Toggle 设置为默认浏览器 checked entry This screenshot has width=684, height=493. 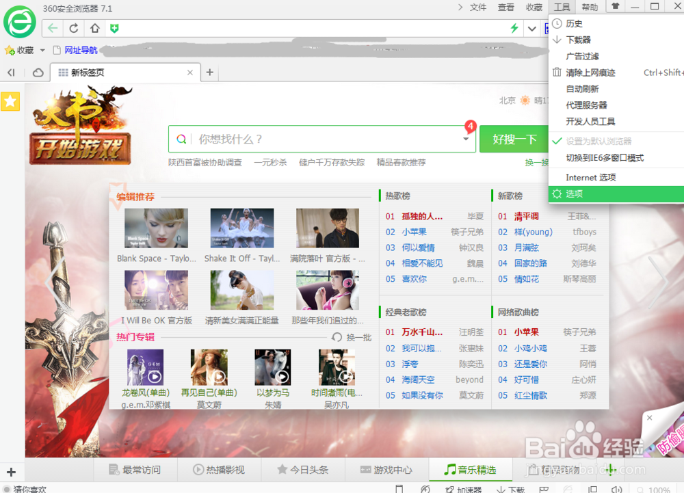point(616,142)
